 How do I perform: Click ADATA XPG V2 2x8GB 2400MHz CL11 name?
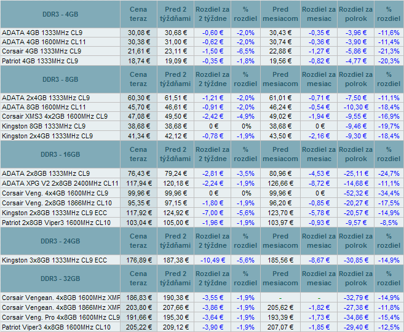tap(60, 183)
